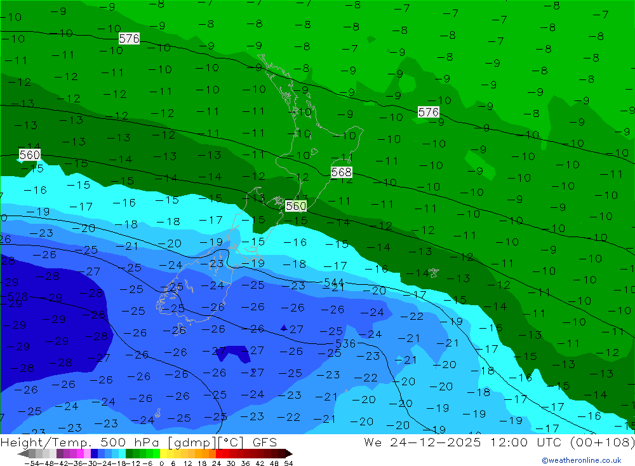Click the 'GFS' model name in title
The height and width of the screenshot is (466, 635).
(x=265, y=442)
